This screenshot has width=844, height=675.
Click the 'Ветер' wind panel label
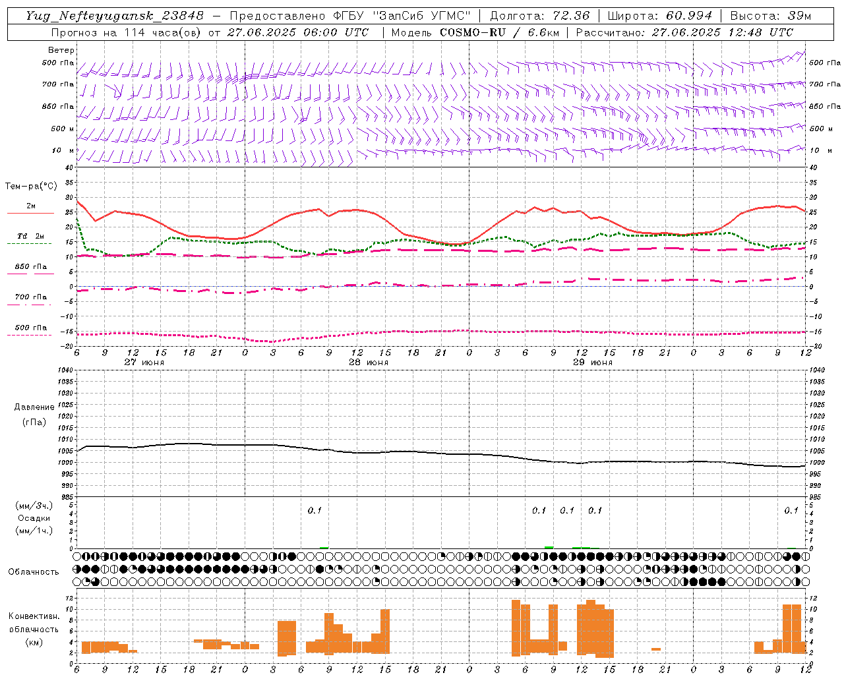click(61, 50)
